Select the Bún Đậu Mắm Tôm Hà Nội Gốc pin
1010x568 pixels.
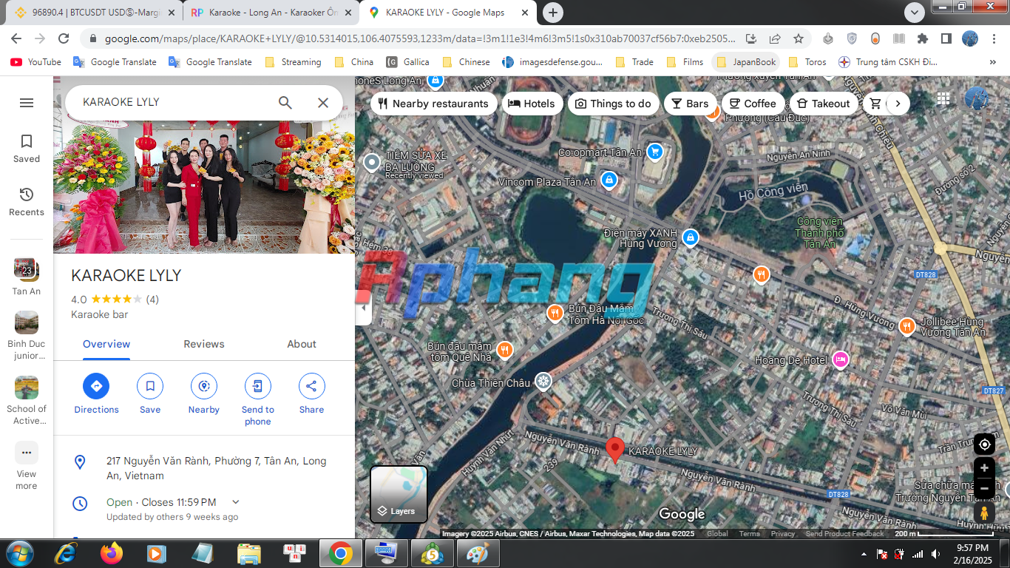pyautogui.click(x=555, y=314)
